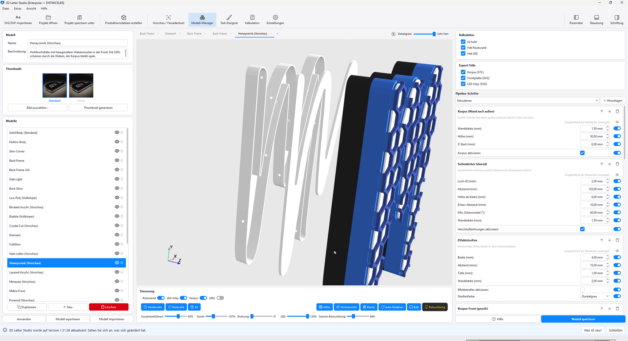Open the Ansicht menu
Viewport: 628px width, 341px height.
click(x=31, y=9)
